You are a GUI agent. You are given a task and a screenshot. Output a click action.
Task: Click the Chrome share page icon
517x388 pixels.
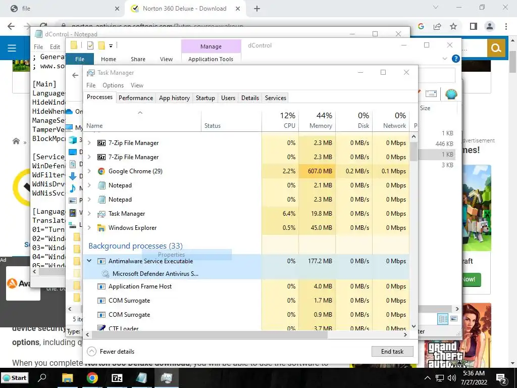pyautogui.click(x=437, y=26)
